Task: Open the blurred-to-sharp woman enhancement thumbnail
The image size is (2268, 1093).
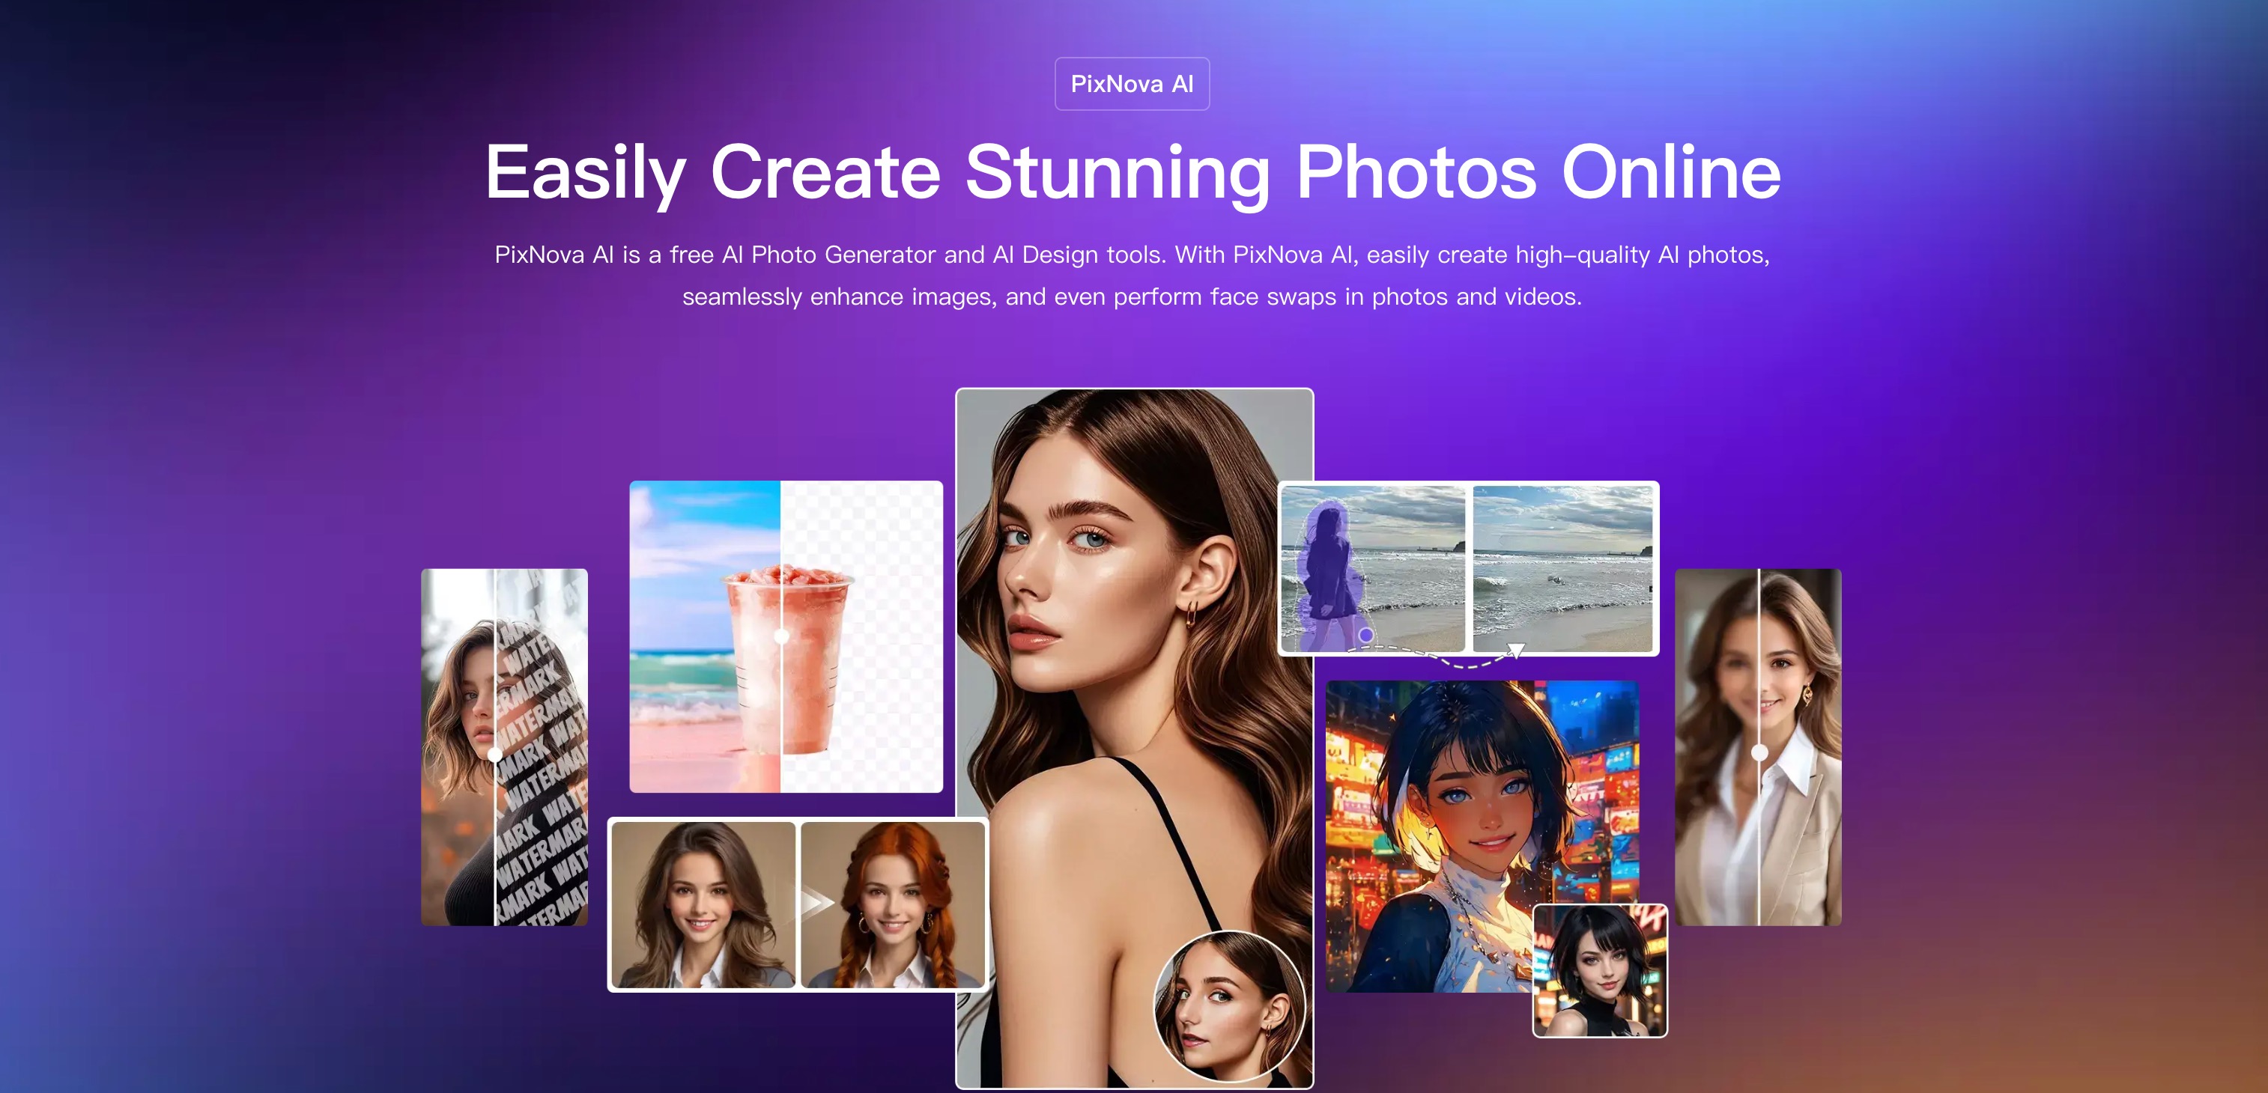Action: (1758, 747)
